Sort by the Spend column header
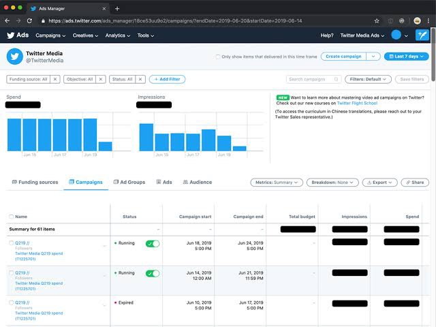 point(412,217)
